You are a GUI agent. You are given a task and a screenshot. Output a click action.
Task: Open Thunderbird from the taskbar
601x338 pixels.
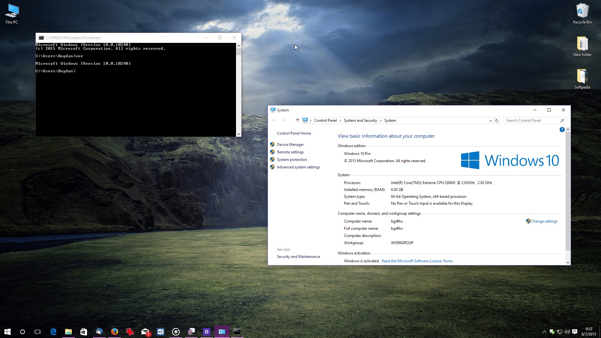coord(100,332)
